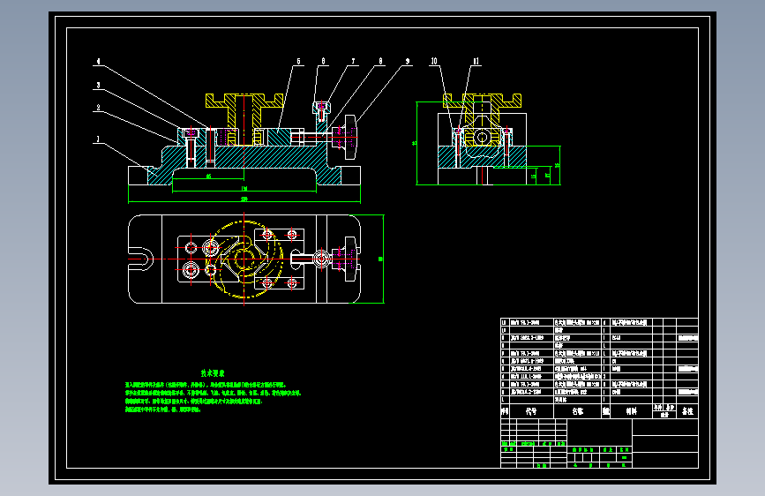Screen dimensions: 765x496
Task: Click part balloon number 9
Action: [x=408, y=62]
